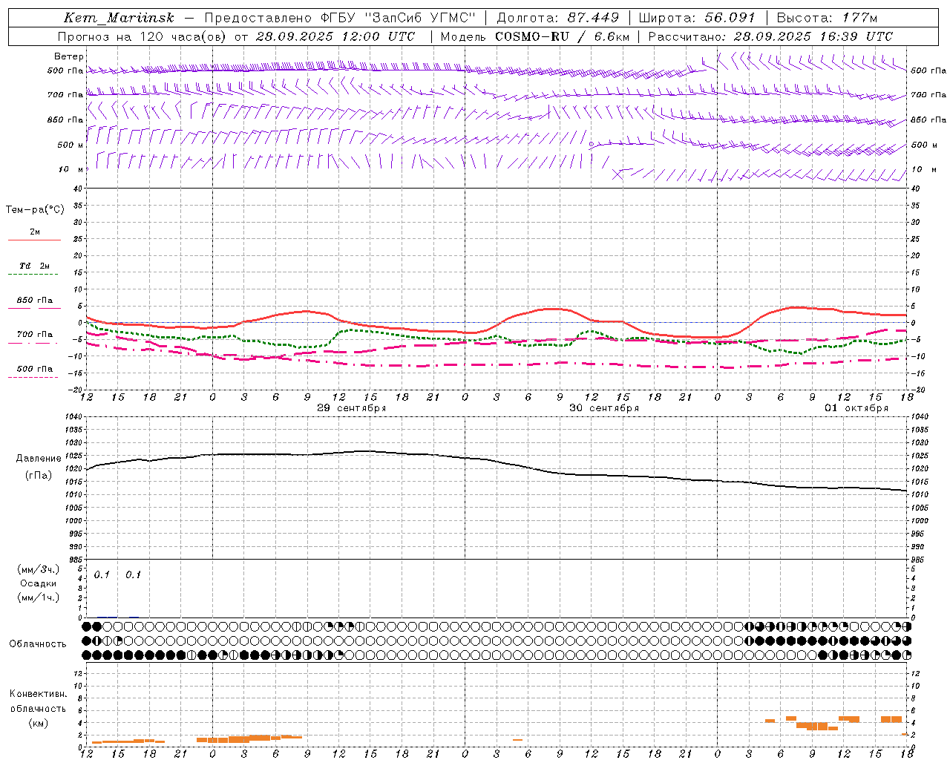The image size is (950, 760).
Task: Click the '(гПа)' pressure unit label
Action: [39, 475]
